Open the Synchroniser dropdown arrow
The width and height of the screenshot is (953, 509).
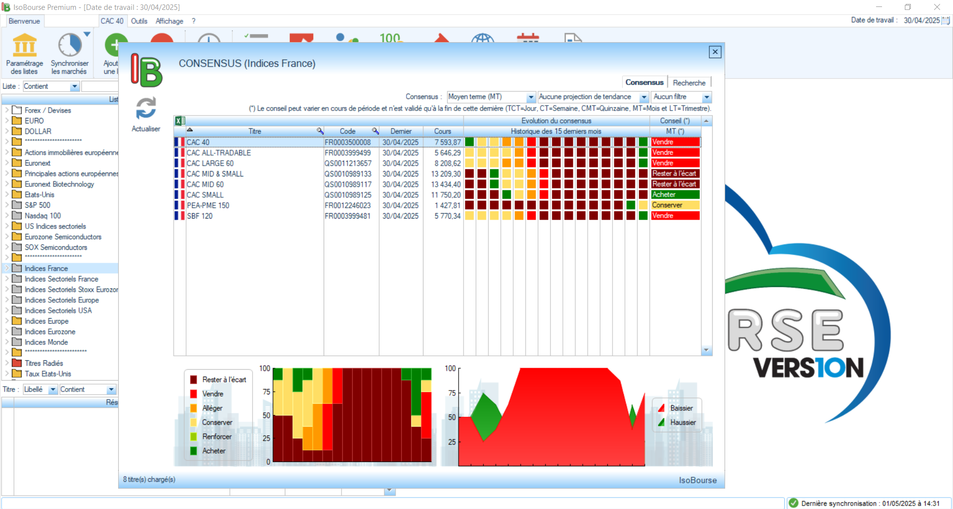[x=87, y=34]
